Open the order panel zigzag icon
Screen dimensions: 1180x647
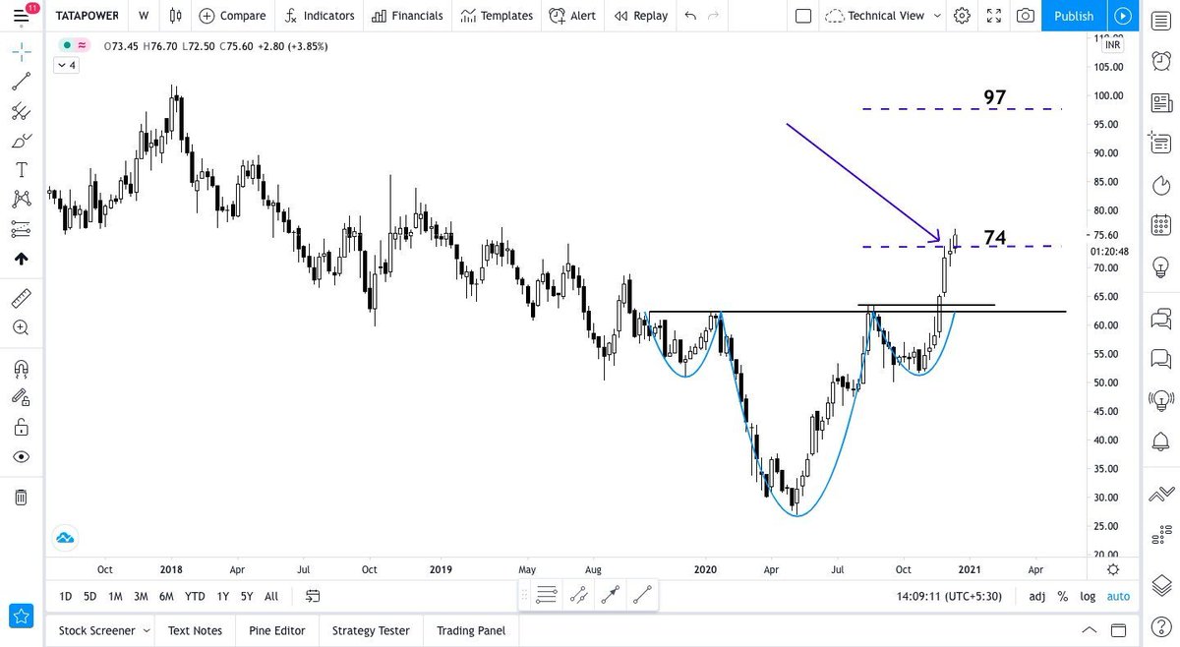coord(1160,493)
